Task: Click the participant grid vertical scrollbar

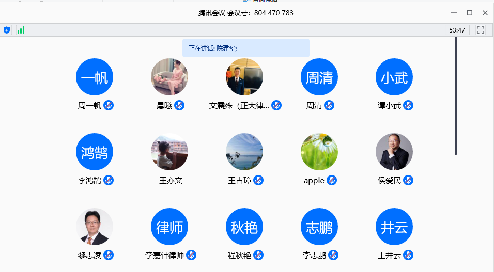Action: (456, 96)
